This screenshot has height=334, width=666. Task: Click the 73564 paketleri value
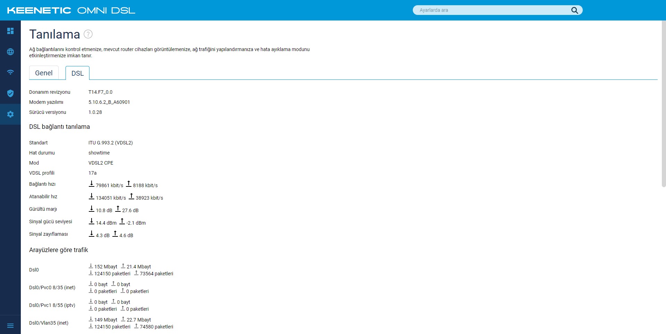click(x=156, y=274)
